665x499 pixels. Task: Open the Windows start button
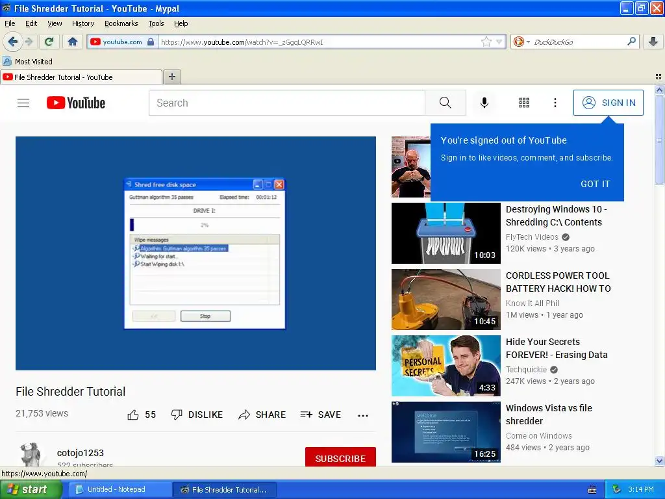tap(31, 489)
